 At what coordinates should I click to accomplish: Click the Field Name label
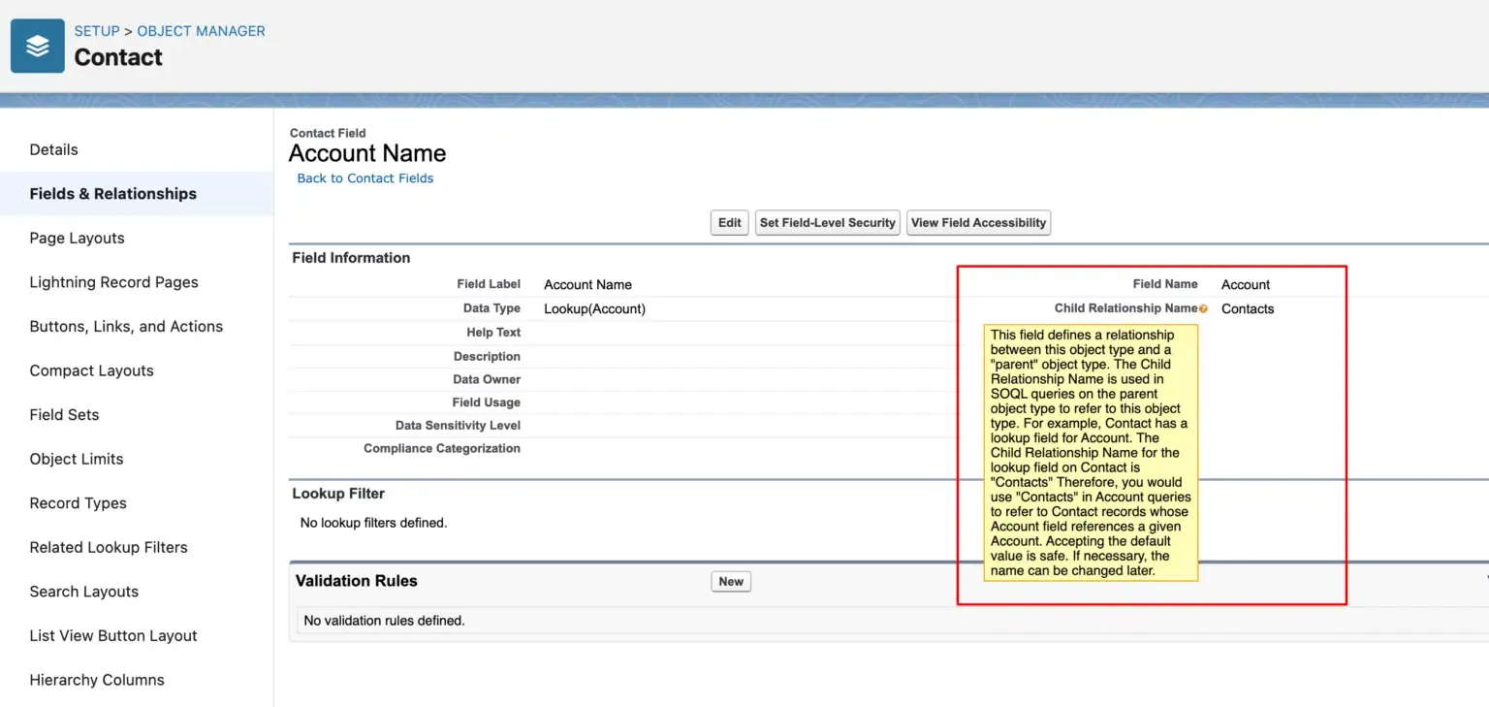[1165, 284]
